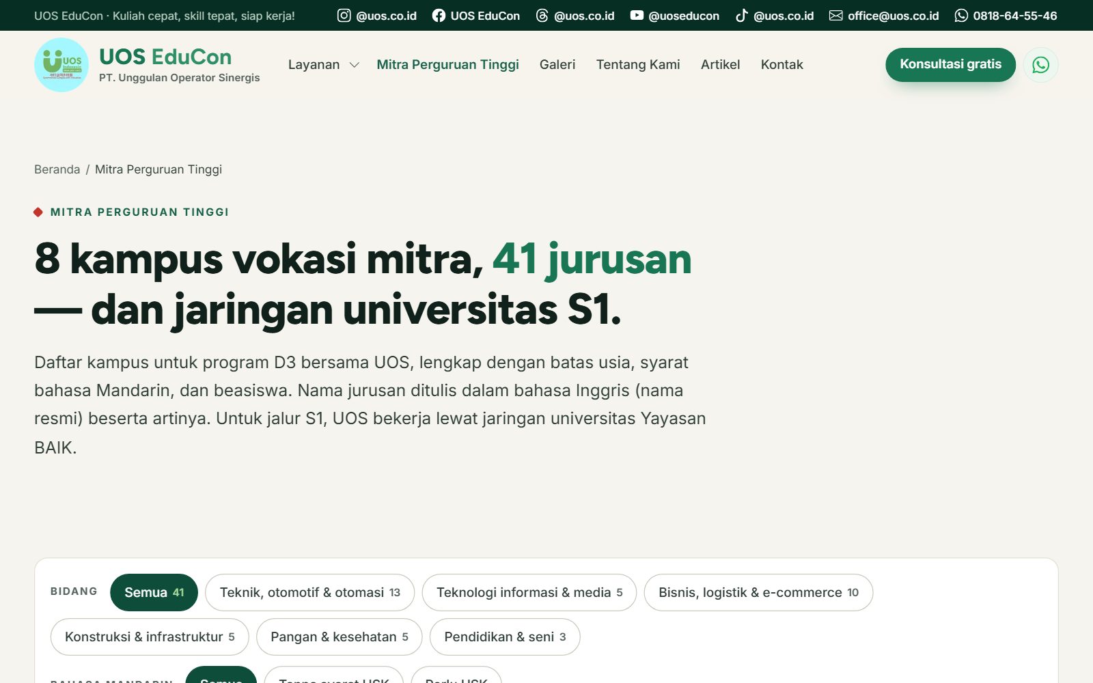Open Tentang Kami page
Viewport: 1093px width, 683px height.
638,65
